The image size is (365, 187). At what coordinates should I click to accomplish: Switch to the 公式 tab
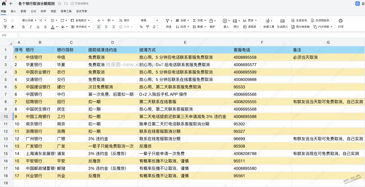33,11
